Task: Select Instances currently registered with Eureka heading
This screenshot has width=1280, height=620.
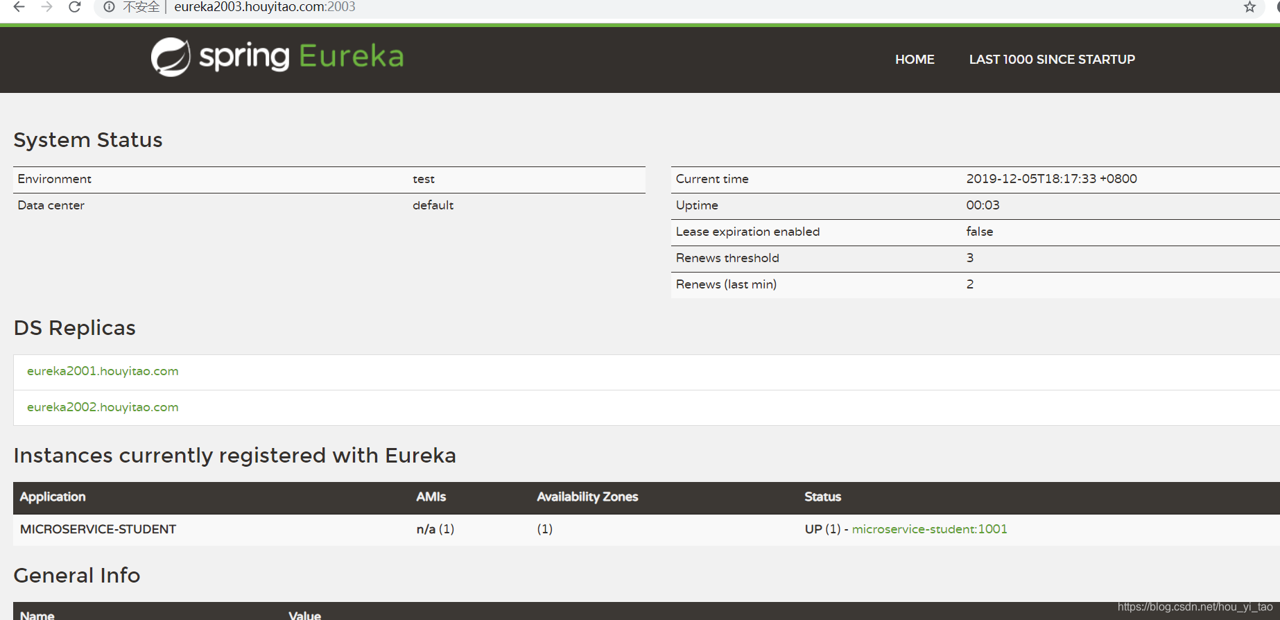Action: [234, 456]
